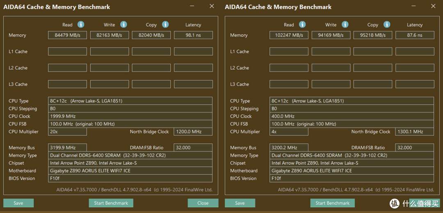443x213 pixels.
Task: Click CPU Multiplier value 4x
Action: point(289,131)
